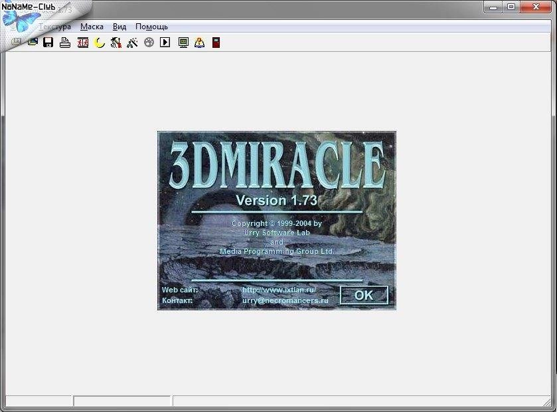Click the Web сайт: label
This screenshot has width=557, height=412.
(x=180, y=290)
